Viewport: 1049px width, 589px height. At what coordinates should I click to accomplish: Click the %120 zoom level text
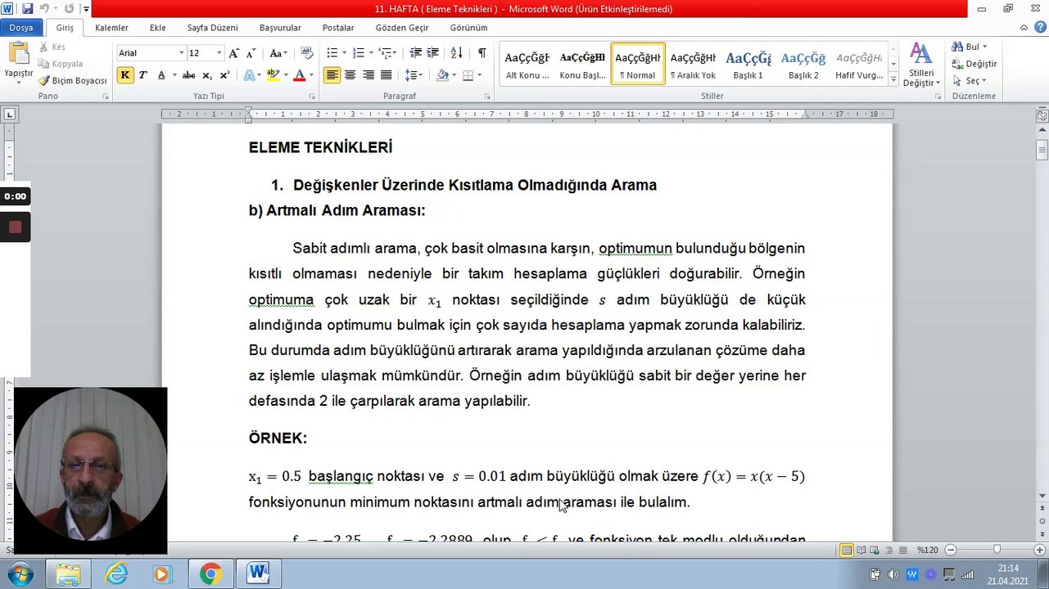tap(928, 550)
